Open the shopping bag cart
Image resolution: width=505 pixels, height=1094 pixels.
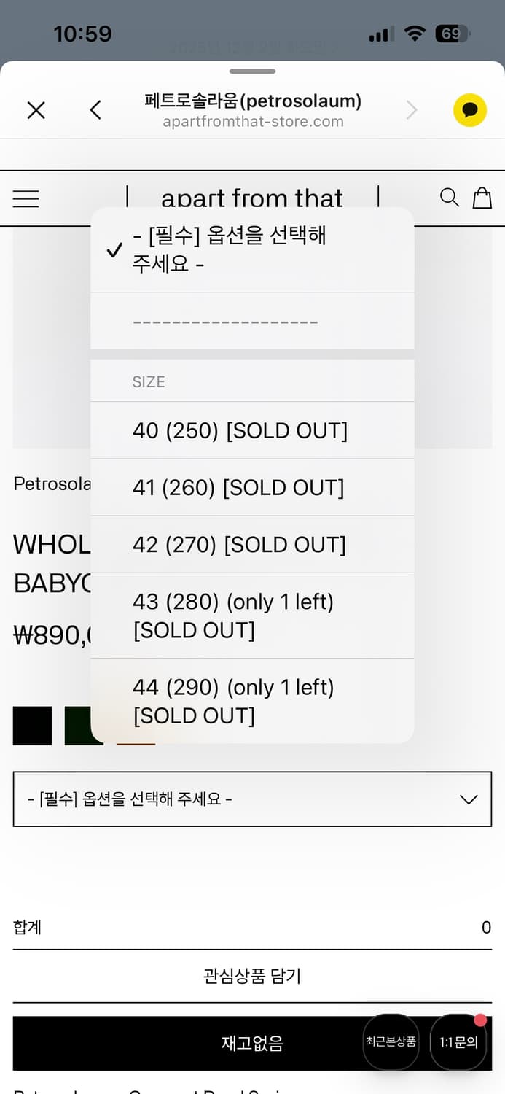[x=482, y=198]
